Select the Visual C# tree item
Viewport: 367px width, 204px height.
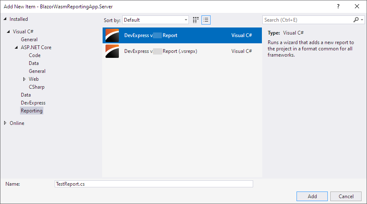[x=23, y=32]
